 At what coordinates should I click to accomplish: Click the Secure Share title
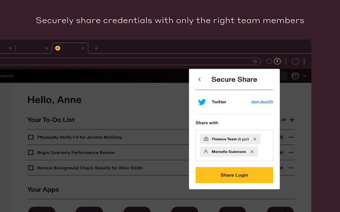click(x=234, y=79)
